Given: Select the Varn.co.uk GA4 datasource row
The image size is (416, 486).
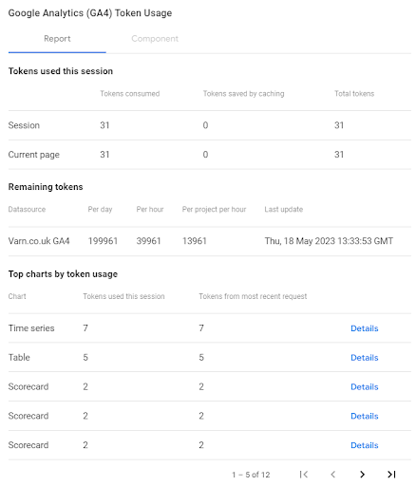Looking at the screenshot, I should 210,241.
